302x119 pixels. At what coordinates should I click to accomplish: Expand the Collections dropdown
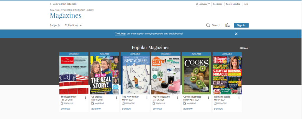pos(73,25)
